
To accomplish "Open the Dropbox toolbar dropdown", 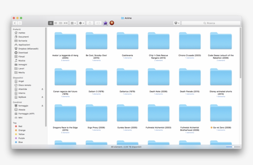I will click(x=177, y=23).
